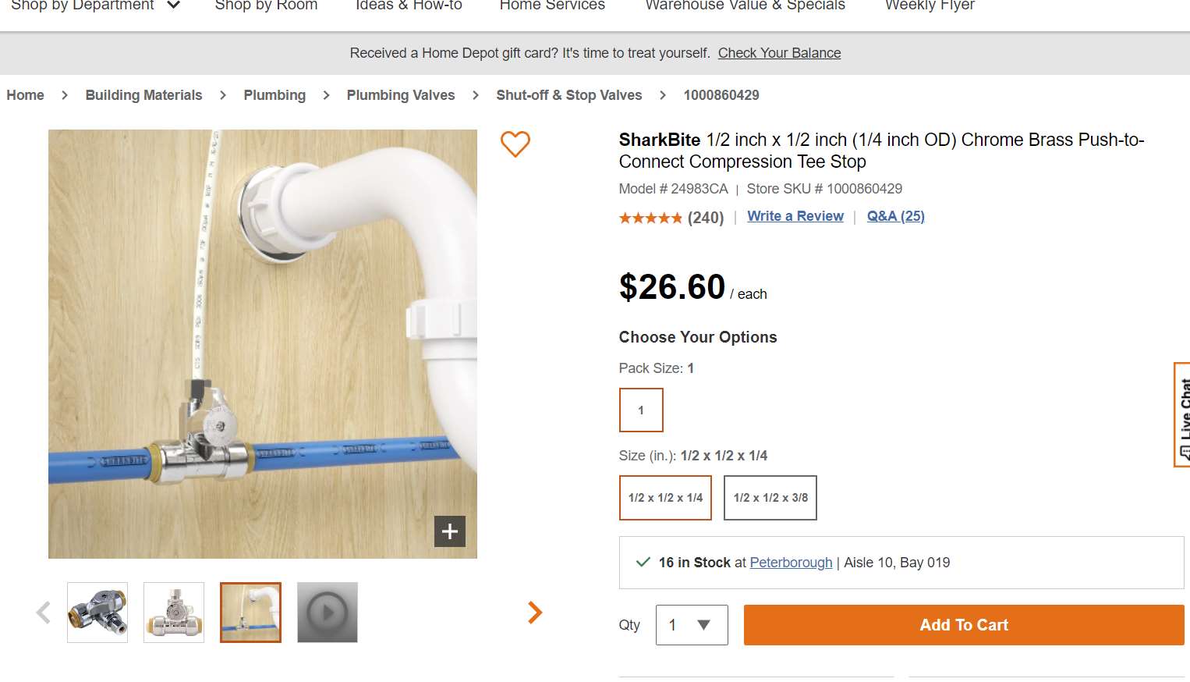
Task: Open the Weekly Flyer menu item
Action: [x=930, y=6]
